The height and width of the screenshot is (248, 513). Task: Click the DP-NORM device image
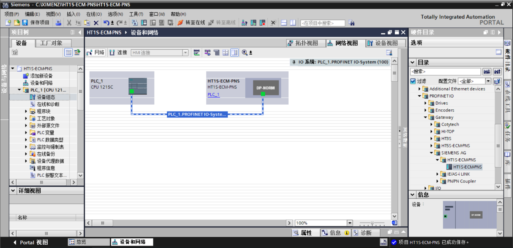tap(265, 88)
